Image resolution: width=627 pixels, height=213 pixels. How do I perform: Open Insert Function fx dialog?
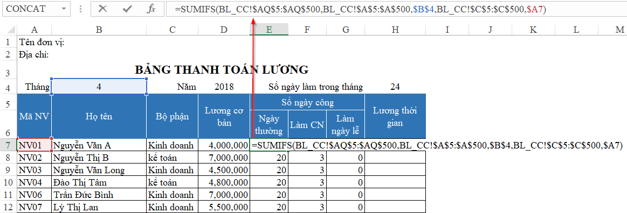[151, 9]
